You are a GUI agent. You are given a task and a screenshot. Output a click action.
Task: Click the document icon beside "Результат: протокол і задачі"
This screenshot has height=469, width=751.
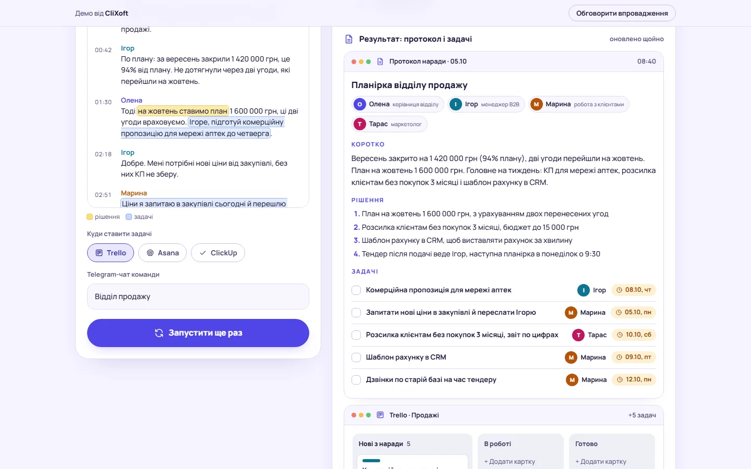click(349, 39)
